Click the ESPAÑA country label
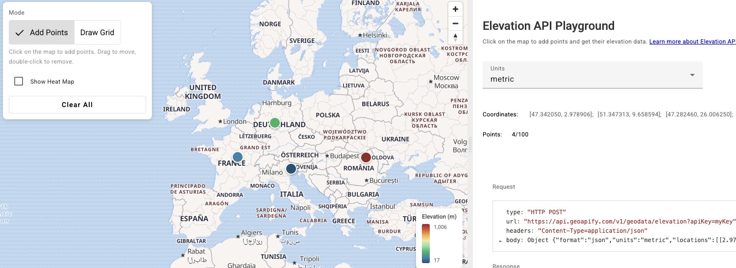The height and width of the screenshot is (268, 736). 194,219
